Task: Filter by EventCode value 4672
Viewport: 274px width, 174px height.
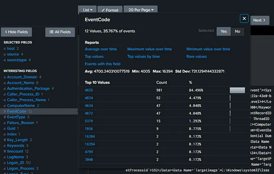Action: (x=89, y=113)
